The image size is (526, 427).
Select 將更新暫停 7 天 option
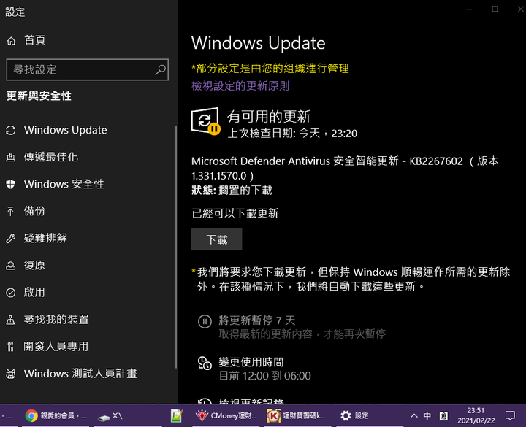(x=257, y=320)
